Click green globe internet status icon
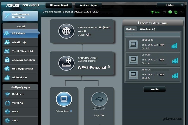 coord(170,12)
